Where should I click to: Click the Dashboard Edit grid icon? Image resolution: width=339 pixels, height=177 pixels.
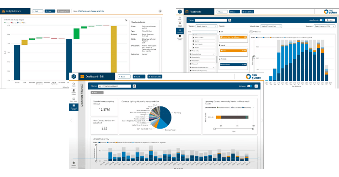tap(82, 76)
